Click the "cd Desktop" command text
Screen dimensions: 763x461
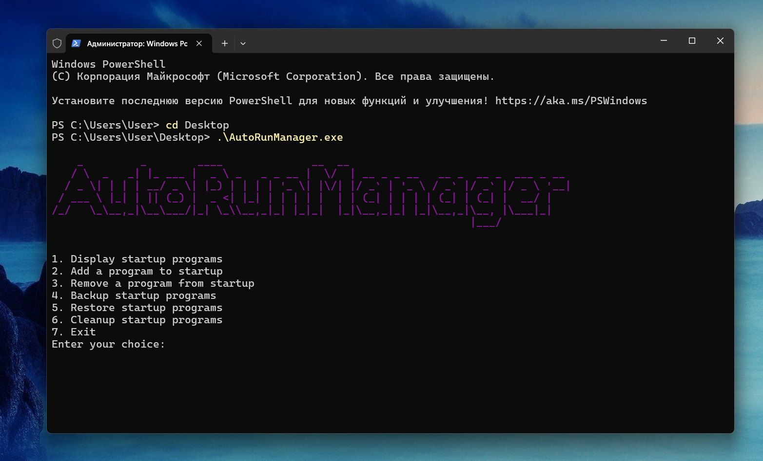pyautogui.click(x=197, y=125)
